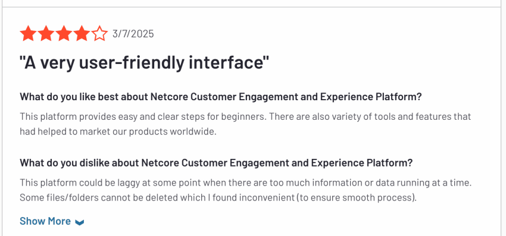
Task: Click the line "This platform could be laggy"
Action: click(x=246, y=183)
